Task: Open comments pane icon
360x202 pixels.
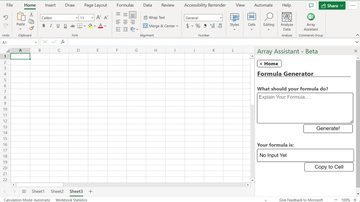Action: (x=311, y=6)
